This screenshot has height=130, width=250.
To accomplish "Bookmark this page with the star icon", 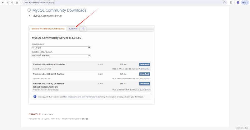I will pos(224,2).
